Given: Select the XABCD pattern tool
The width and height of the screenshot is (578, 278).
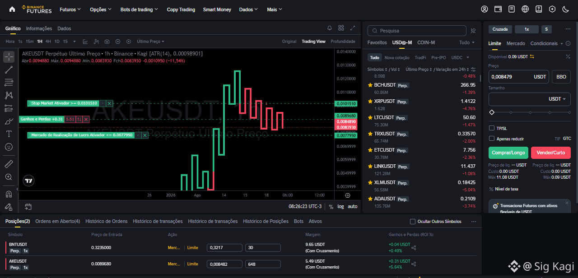Looking at the screenshot, I should [9, 95].
